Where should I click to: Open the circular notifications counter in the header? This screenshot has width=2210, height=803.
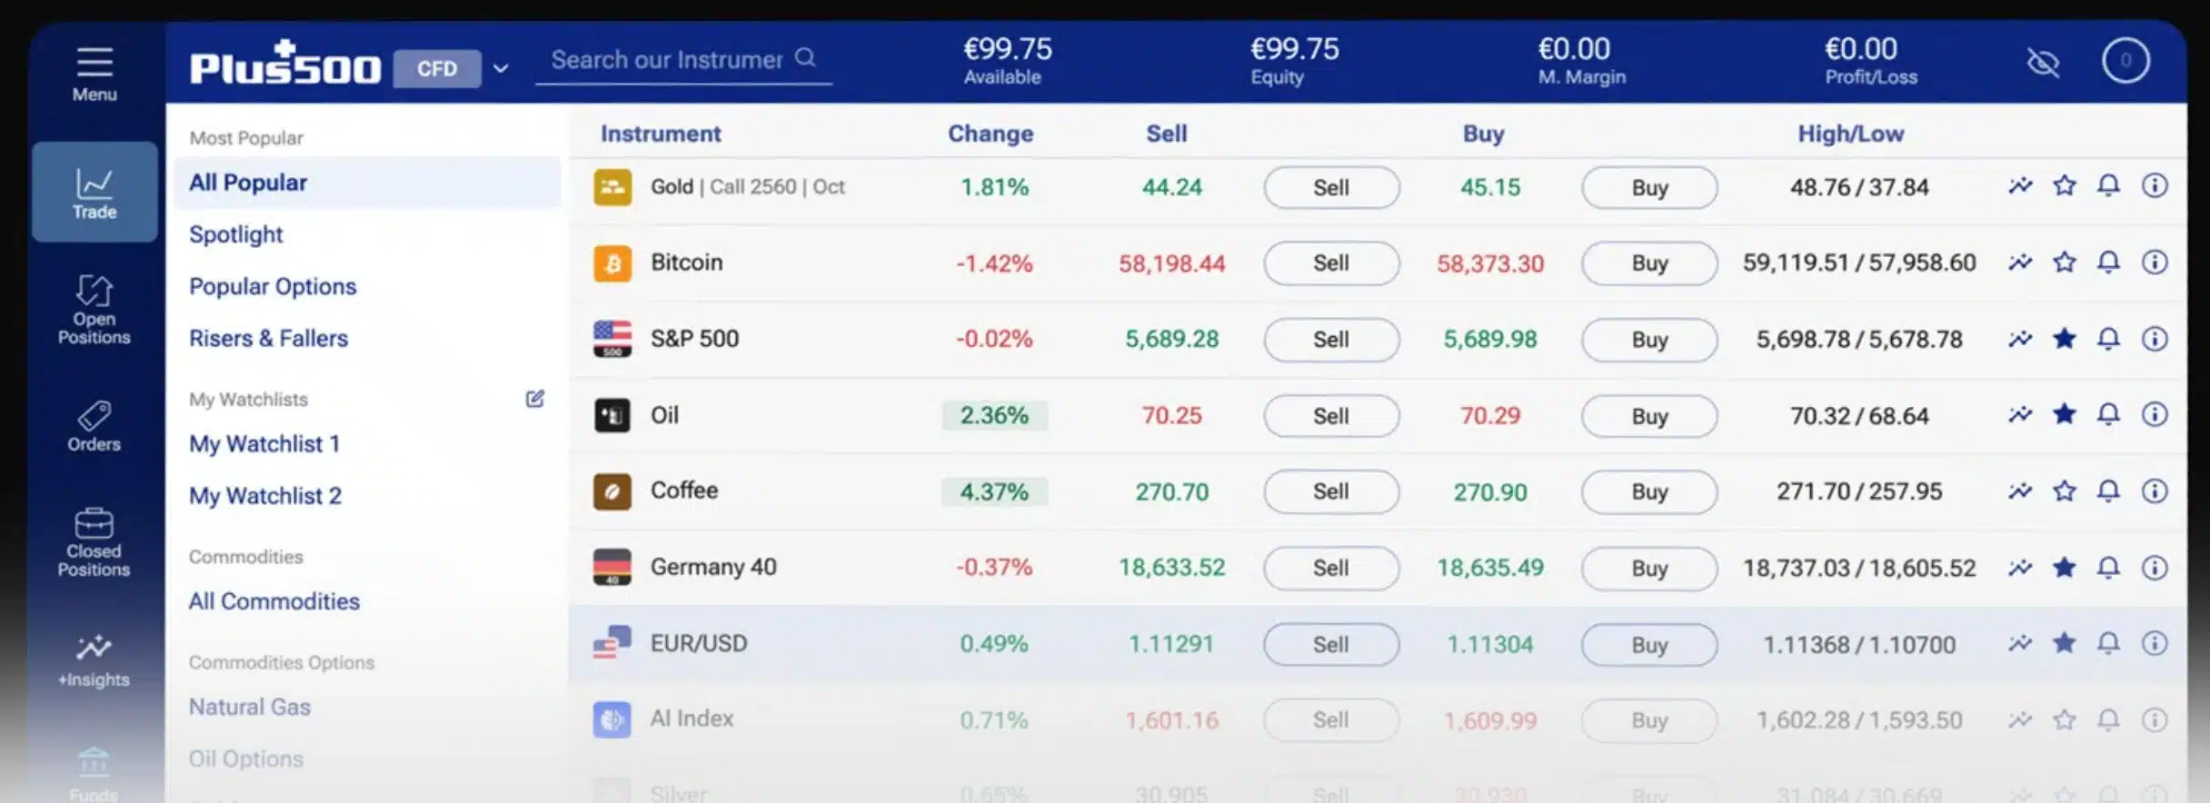pos(2125,62)
